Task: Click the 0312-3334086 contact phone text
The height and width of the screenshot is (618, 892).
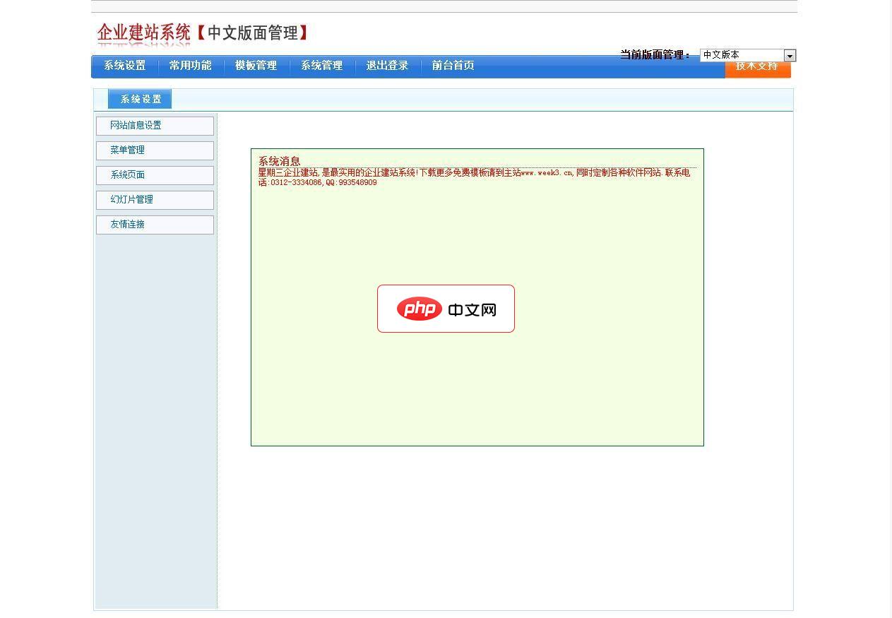Action: coord(297,182)
